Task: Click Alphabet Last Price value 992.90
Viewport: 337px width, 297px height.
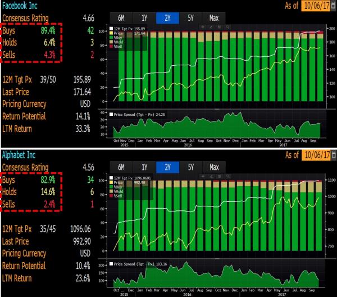Action: click(x=81, y=241)
